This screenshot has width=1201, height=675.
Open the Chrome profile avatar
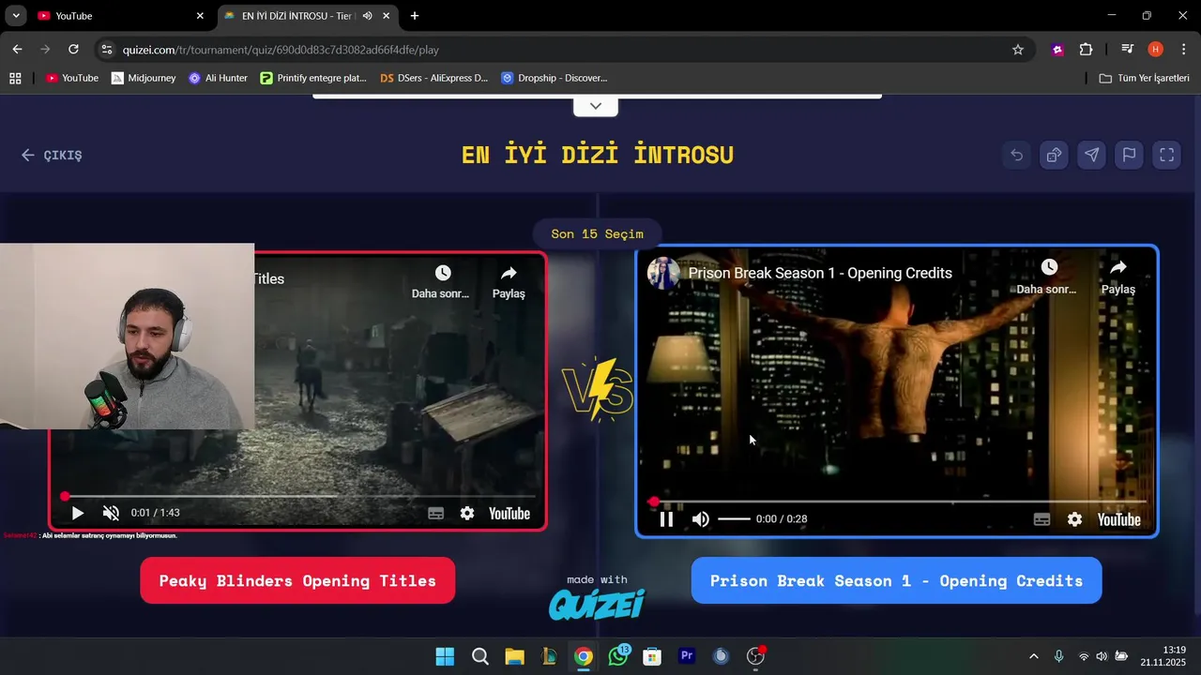point(1155,50)
